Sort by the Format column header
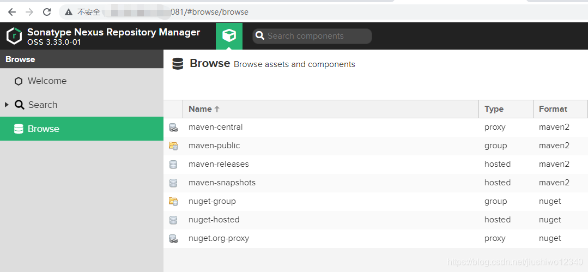This screenshot has width=588, height=272. point(560,109)
